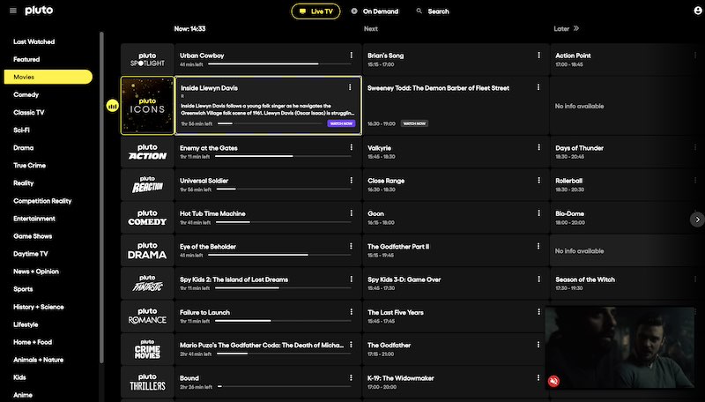Select Pluto Fantastic channel logo
Image resolution: width=705 pixels, height=402 pixels.
[x=147, y=284]
